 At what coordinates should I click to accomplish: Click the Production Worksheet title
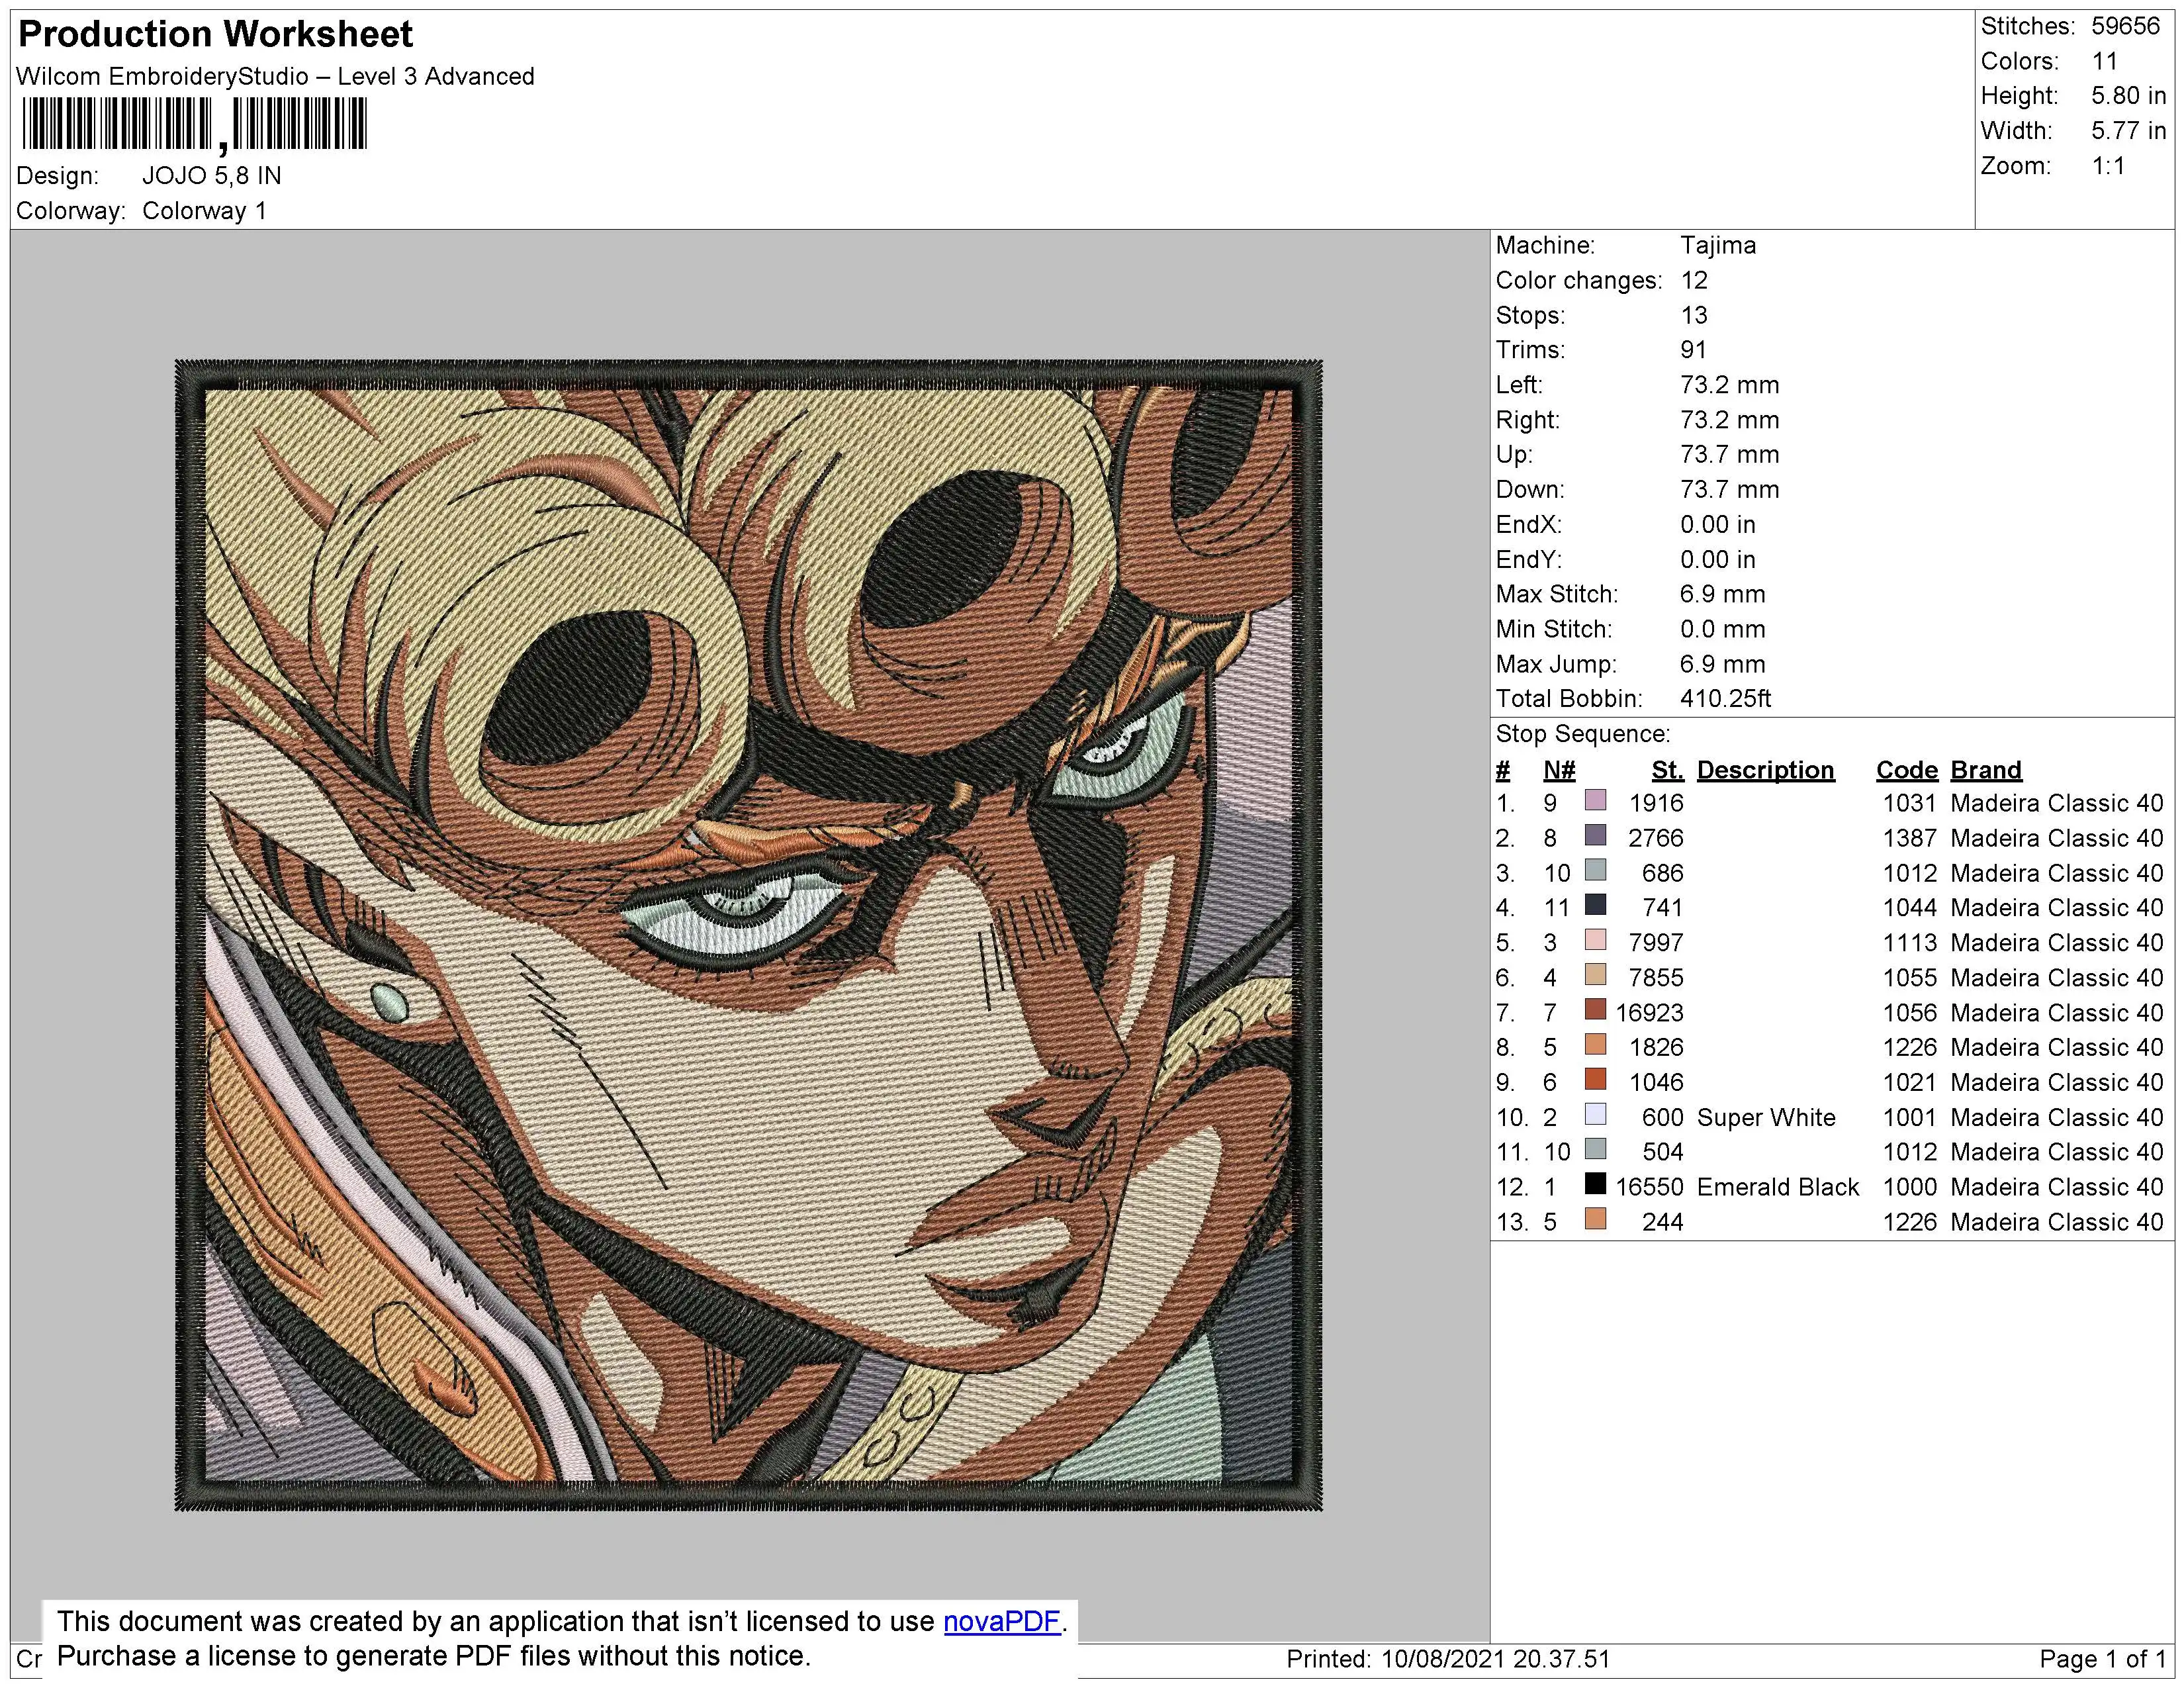[215, 35]
